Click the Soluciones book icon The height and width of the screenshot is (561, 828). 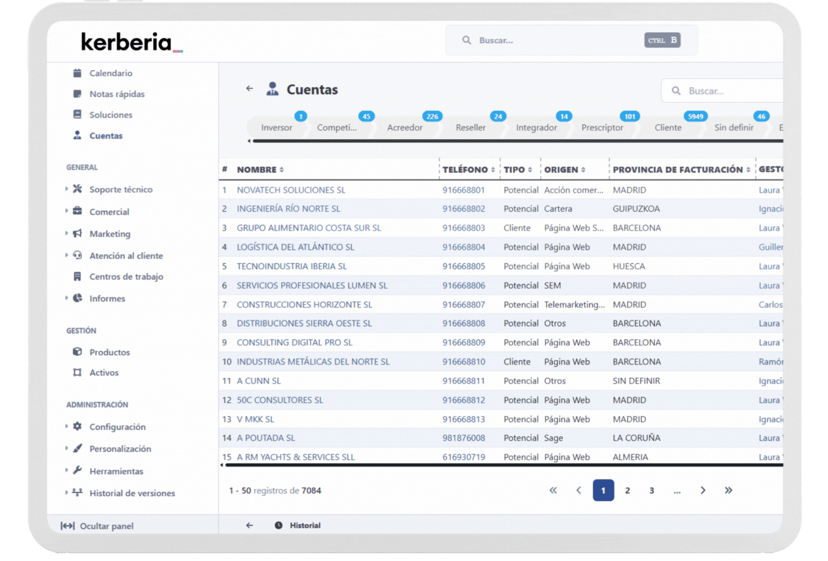click(77, 114)
